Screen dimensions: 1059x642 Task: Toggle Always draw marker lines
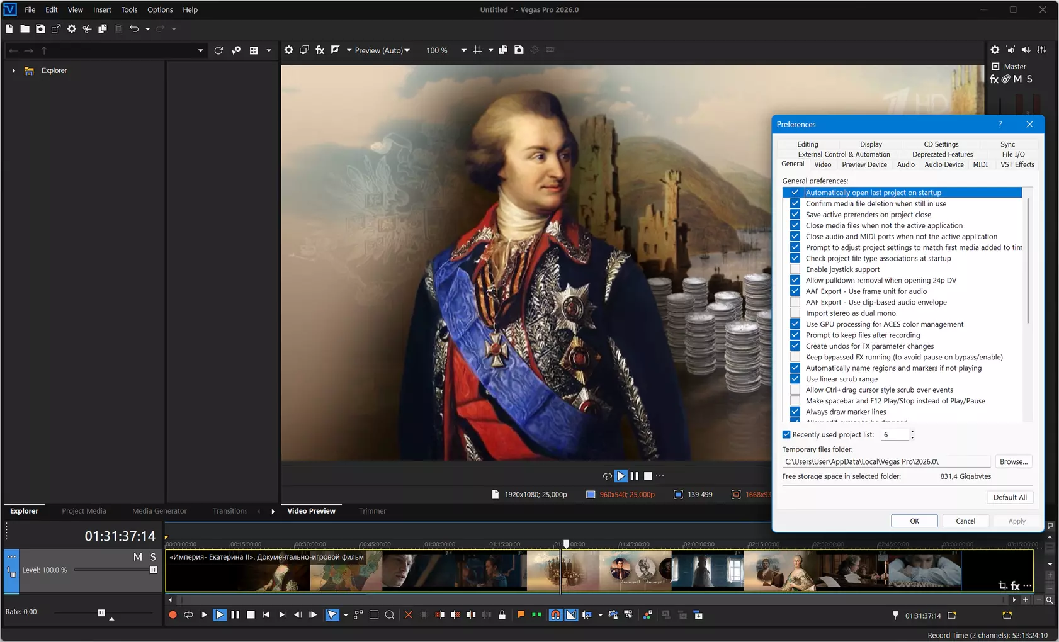coord(795,412)
